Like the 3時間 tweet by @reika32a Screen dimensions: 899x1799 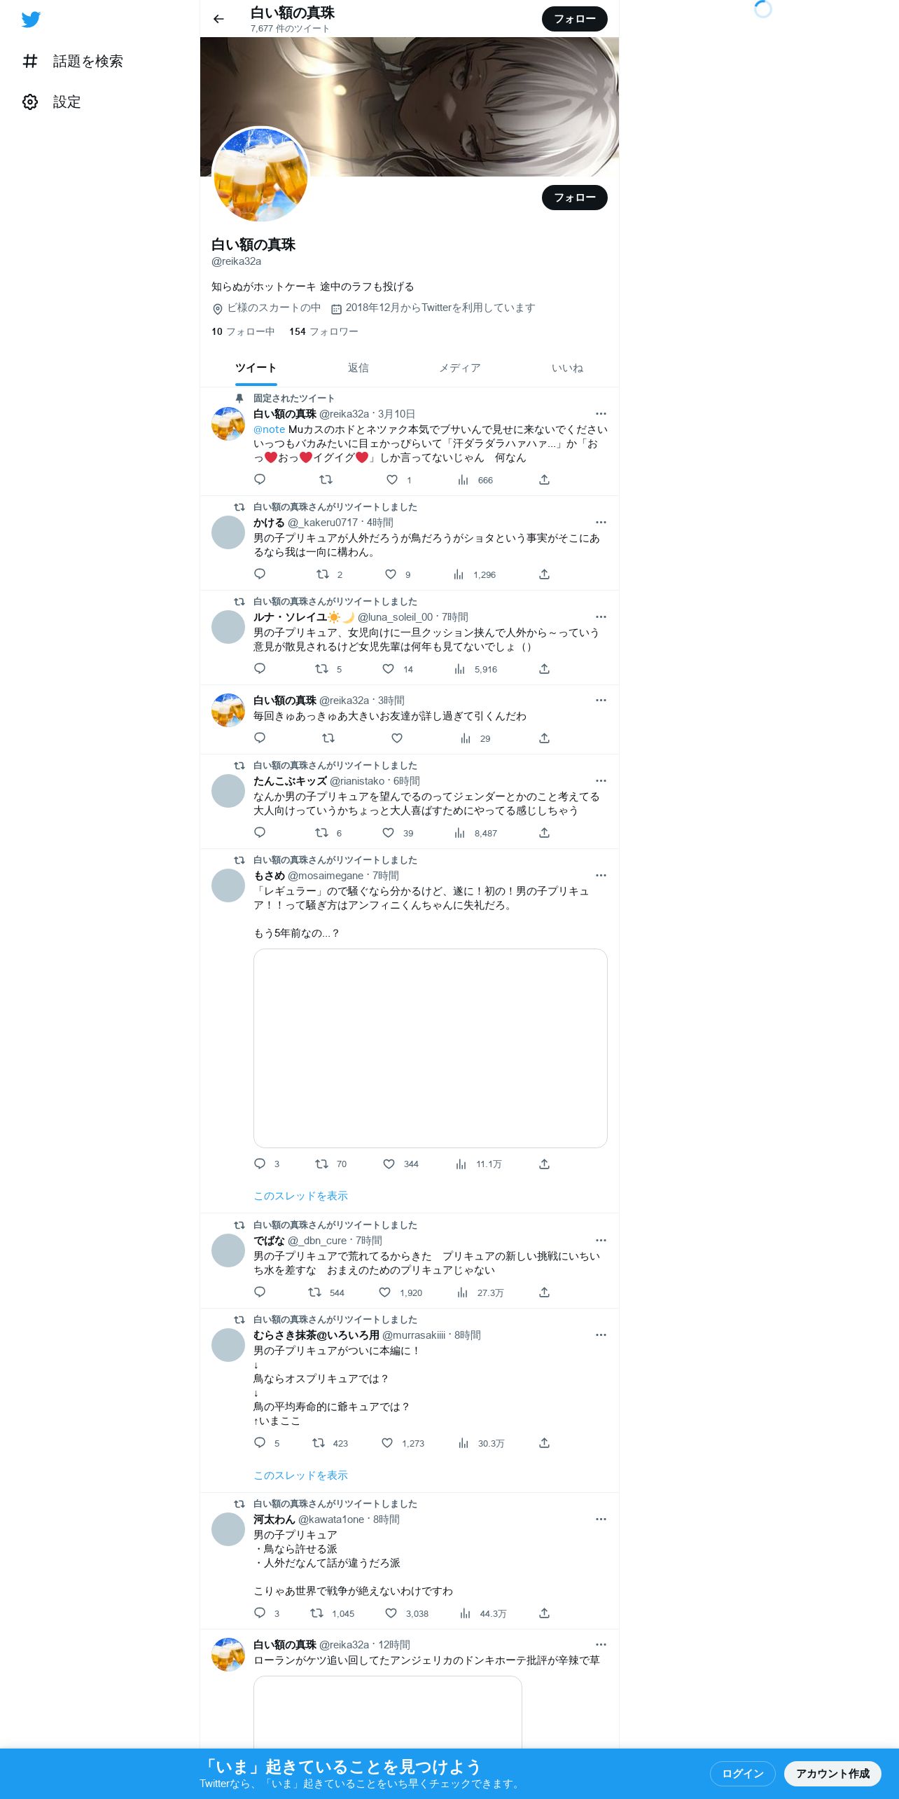[397, 738]
